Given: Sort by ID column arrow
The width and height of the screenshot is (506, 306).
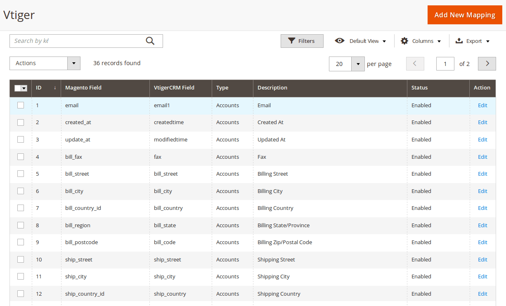Looking at the screenshot, I should (x=55, y=88).
